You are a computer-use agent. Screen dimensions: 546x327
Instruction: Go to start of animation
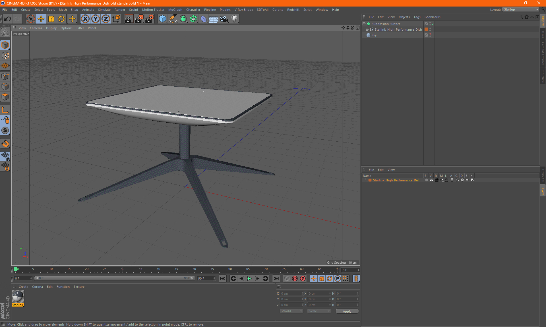coord(223,278)
